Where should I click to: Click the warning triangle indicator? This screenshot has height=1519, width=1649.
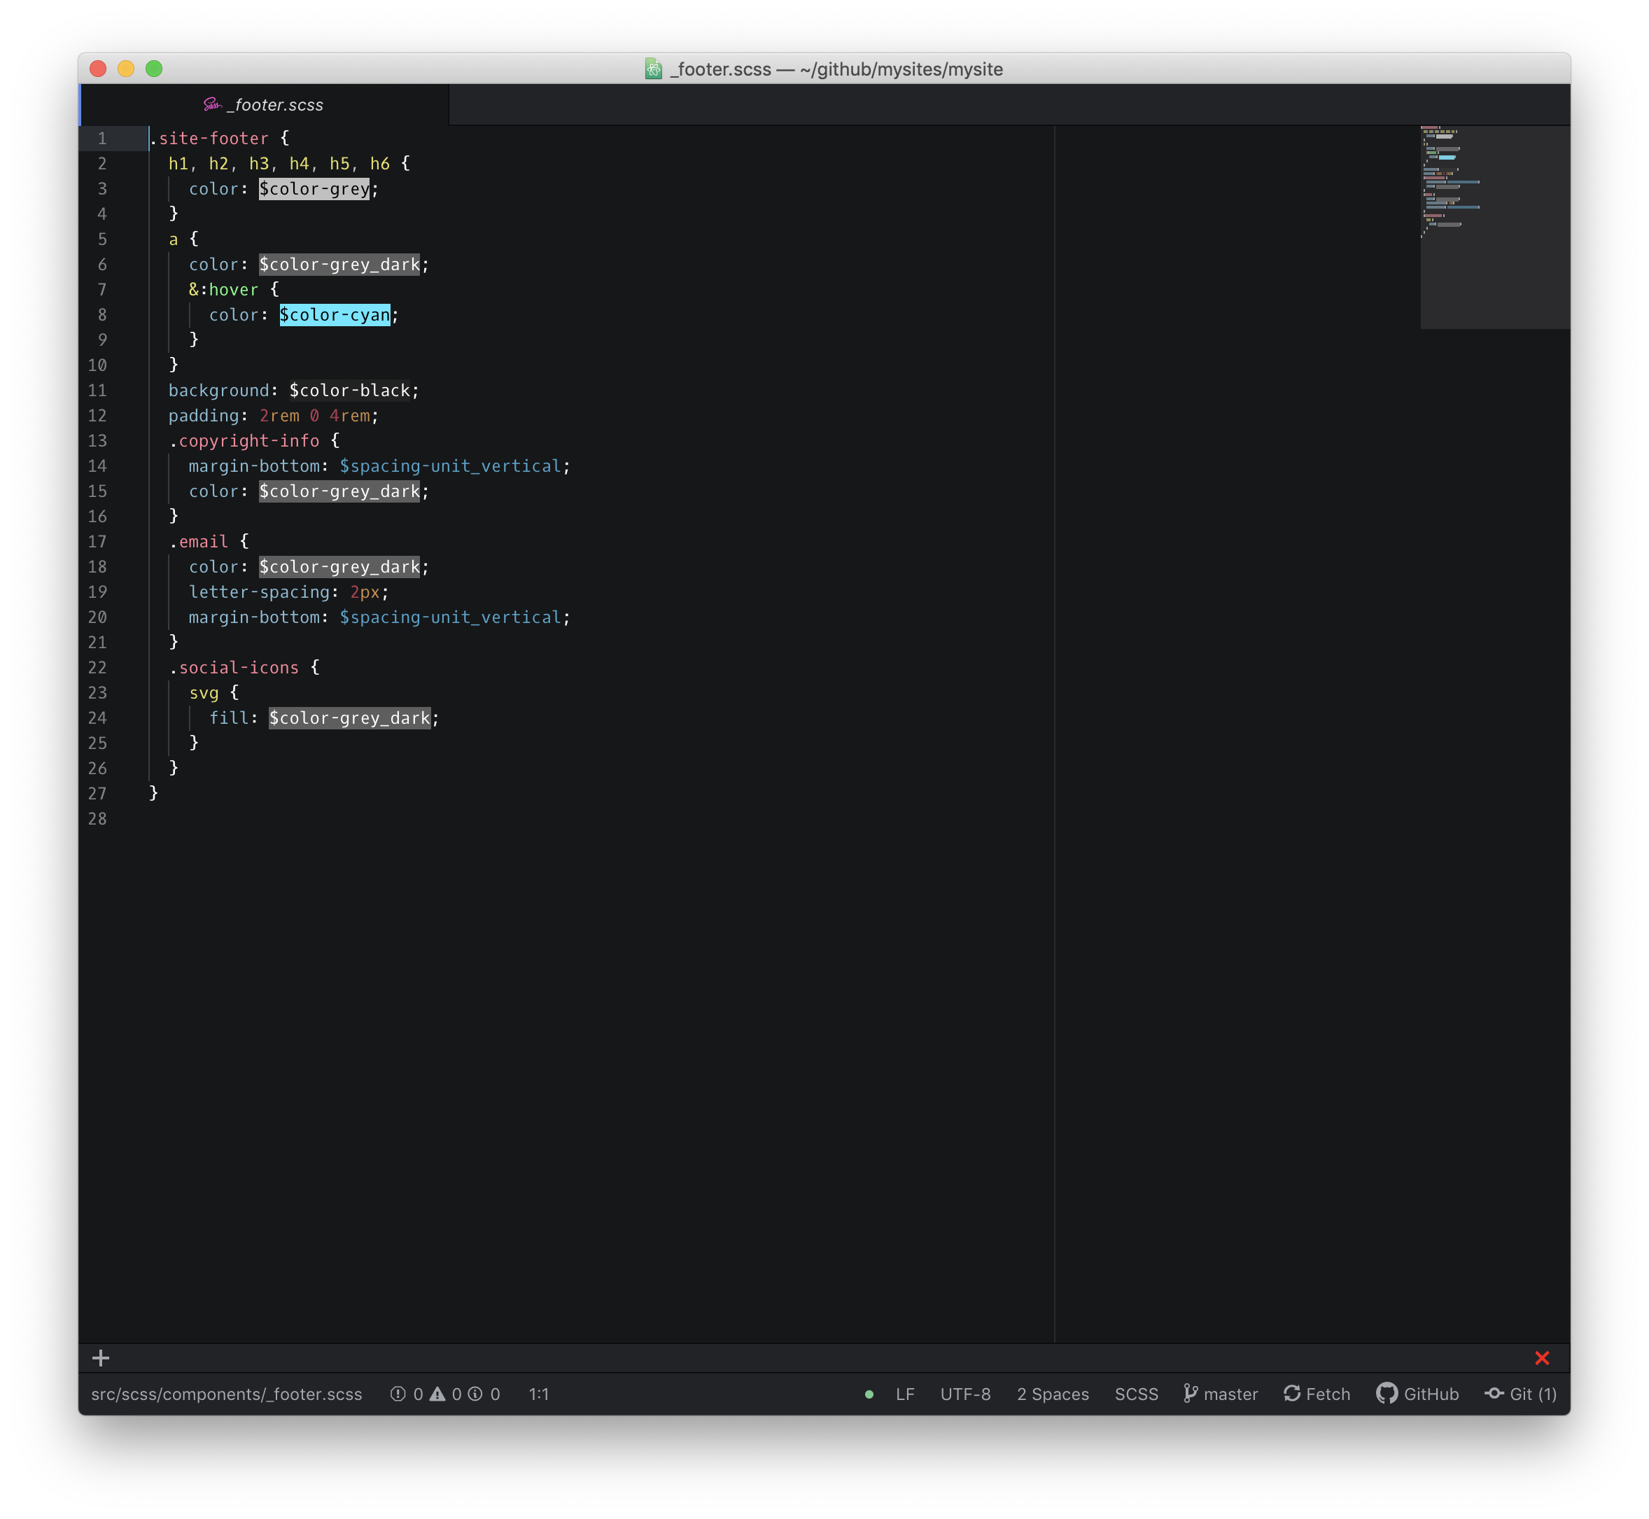(x=438, y=1394)
